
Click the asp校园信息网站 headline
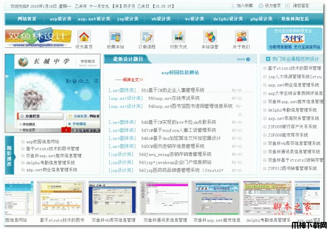click(180, 72)
